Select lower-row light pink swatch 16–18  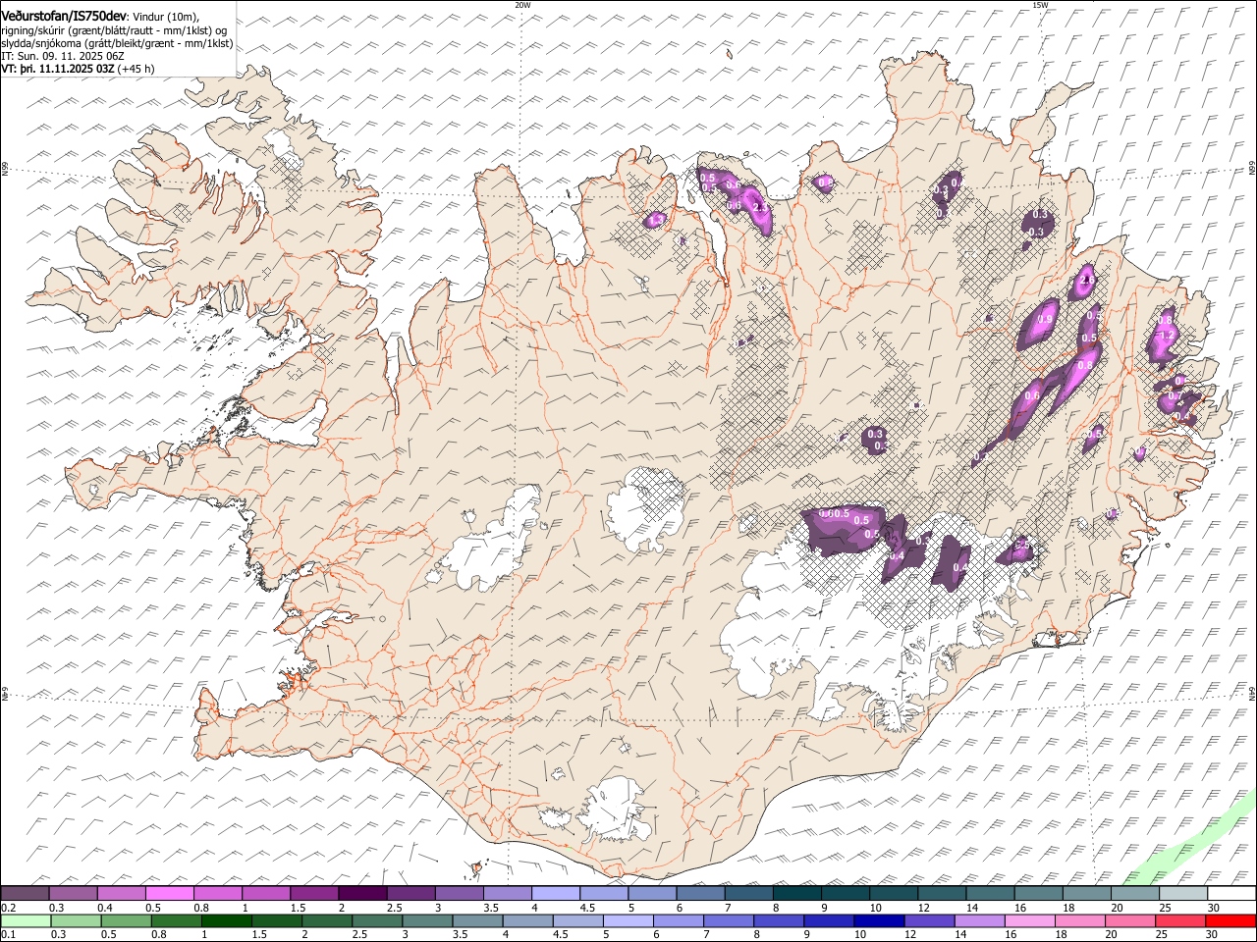(x=1028, y=921)
